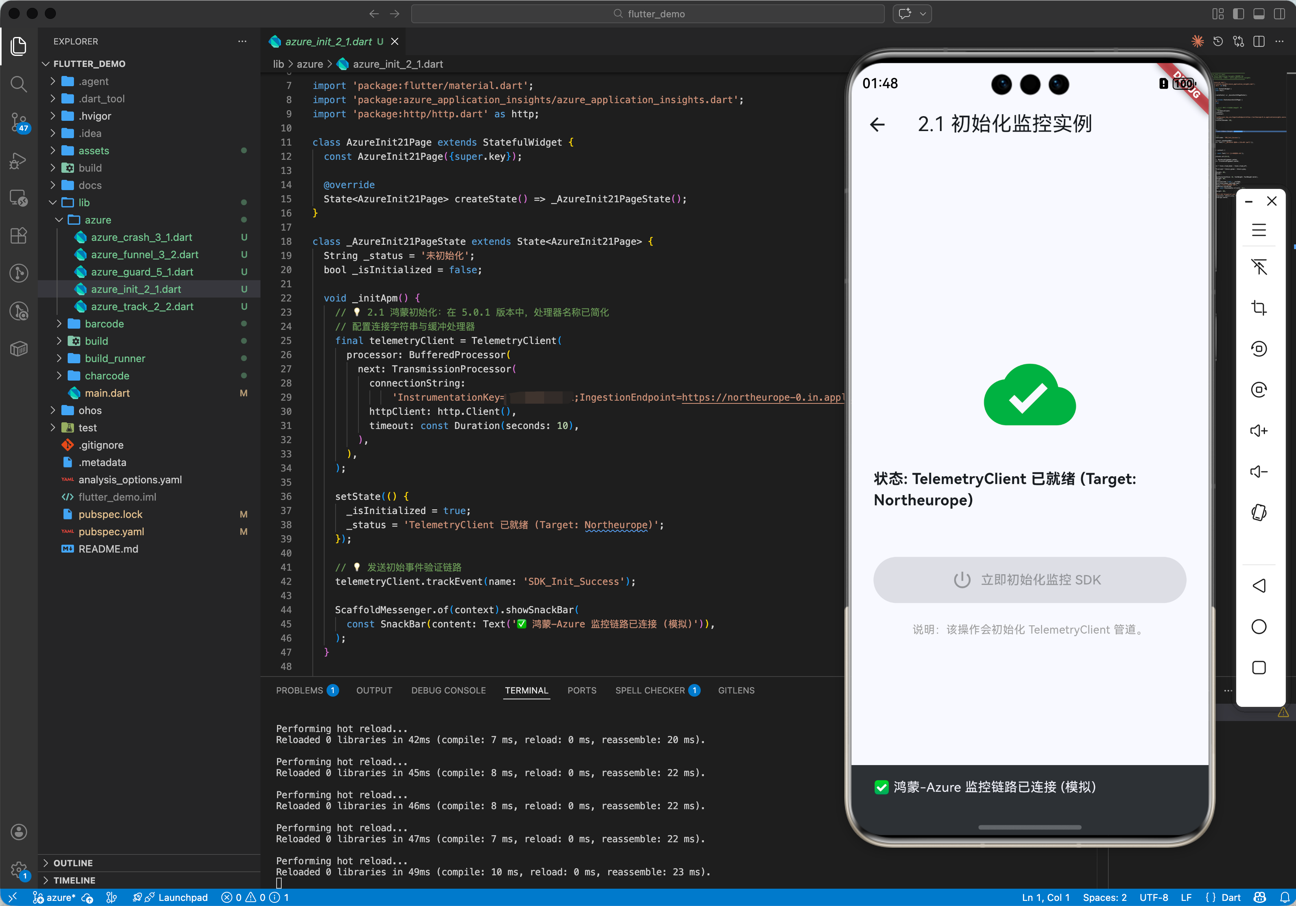1296x906 pixels.
Task: Expand the barcode folder
Action: 104,324
